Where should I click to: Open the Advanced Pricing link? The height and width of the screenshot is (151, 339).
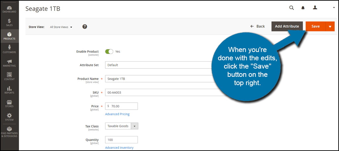tap(117, 114)
